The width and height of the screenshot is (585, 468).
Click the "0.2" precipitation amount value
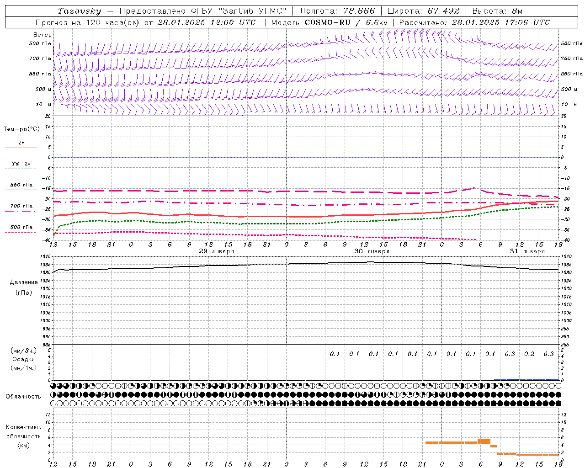529,354
